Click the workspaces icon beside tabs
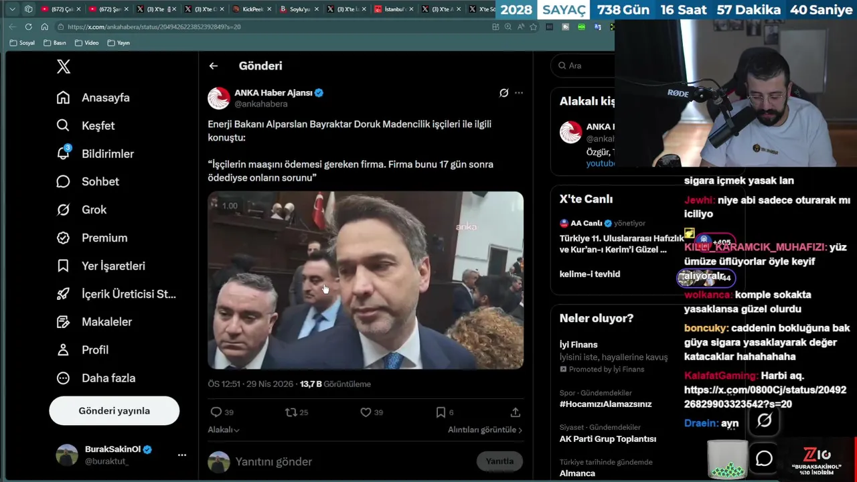 28,9
